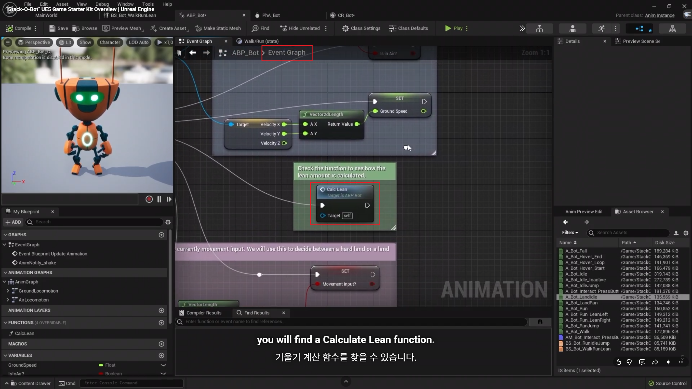Screen dimensions: 692x389
Task: Pause the animation preview
Action: pyautogui.click(x=159, y=199)
